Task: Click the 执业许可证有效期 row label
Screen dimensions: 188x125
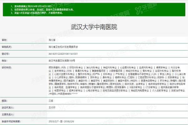Action: (11, 122)
